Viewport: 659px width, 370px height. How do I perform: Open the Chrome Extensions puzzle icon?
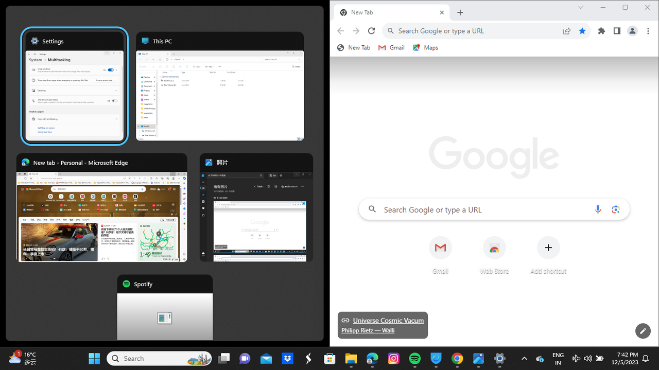tap(601, 31)
